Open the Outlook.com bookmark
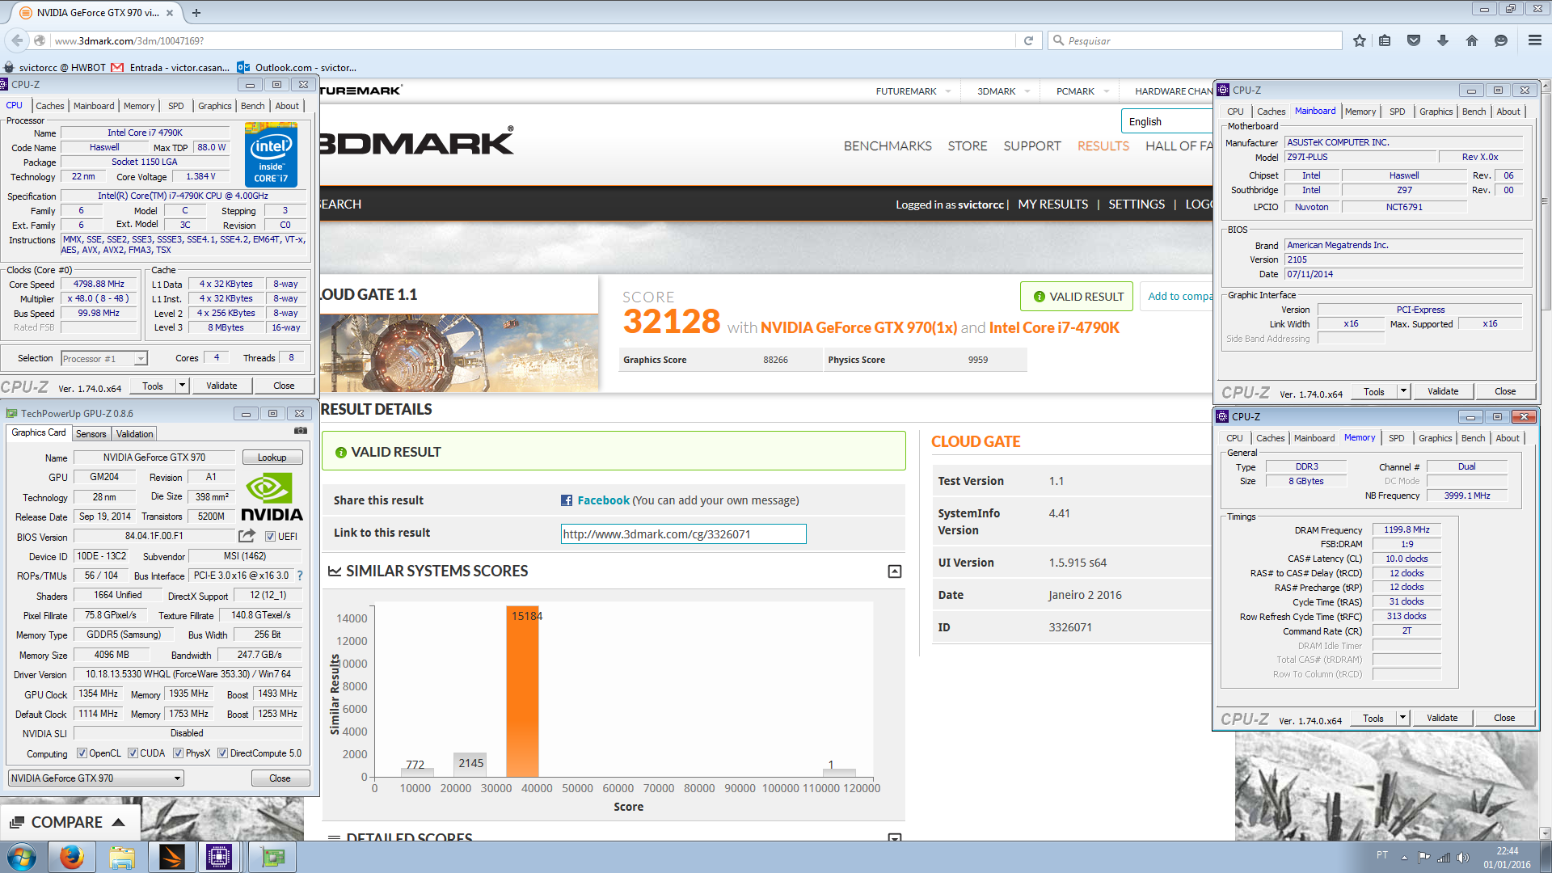Screen dimensions: 1552x873 297,68
